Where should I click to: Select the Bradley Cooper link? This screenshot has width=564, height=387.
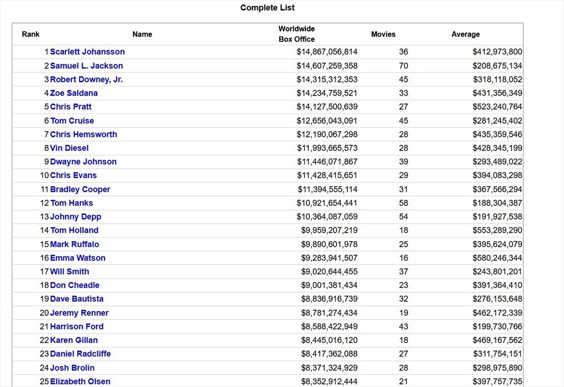point(80,190)
